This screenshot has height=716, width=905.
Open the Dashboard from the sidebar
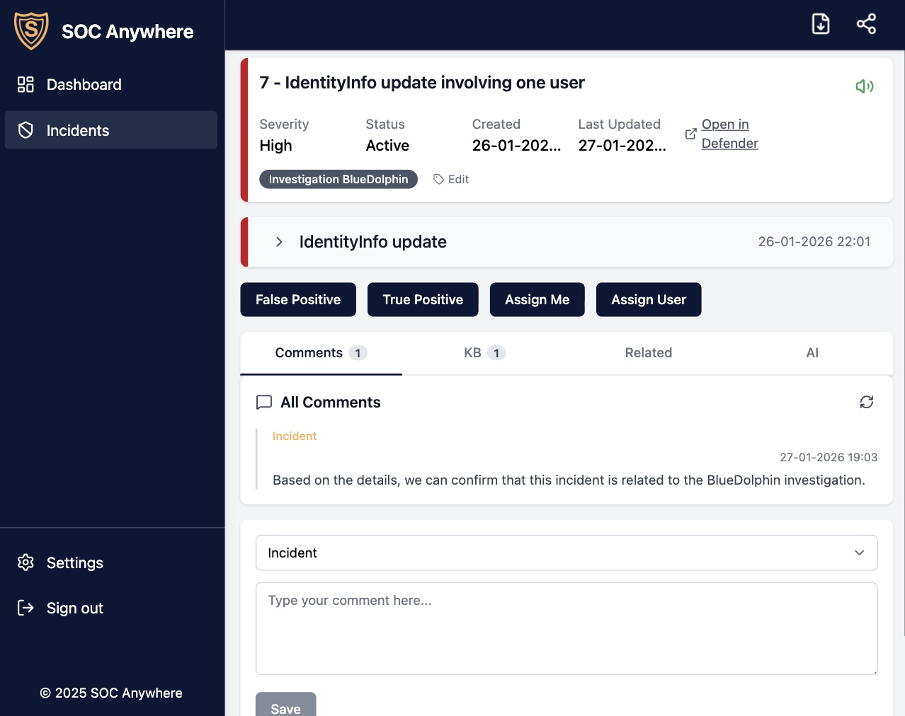(x=84, y=84)
